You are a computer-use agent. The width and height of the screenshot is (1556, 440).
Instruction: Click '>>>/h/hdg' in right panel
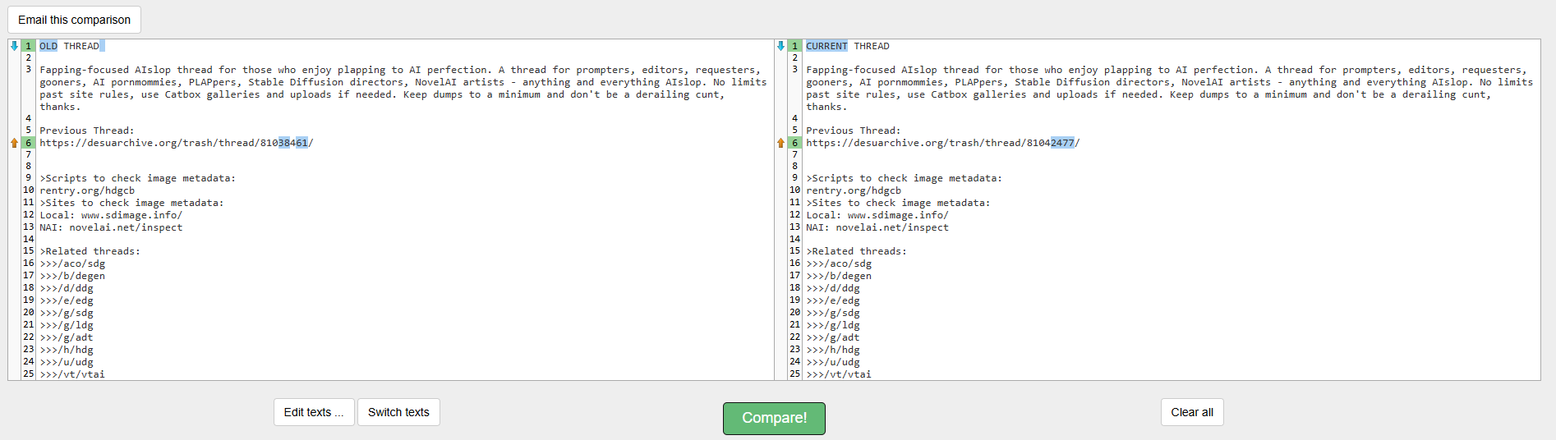point(833,350)
